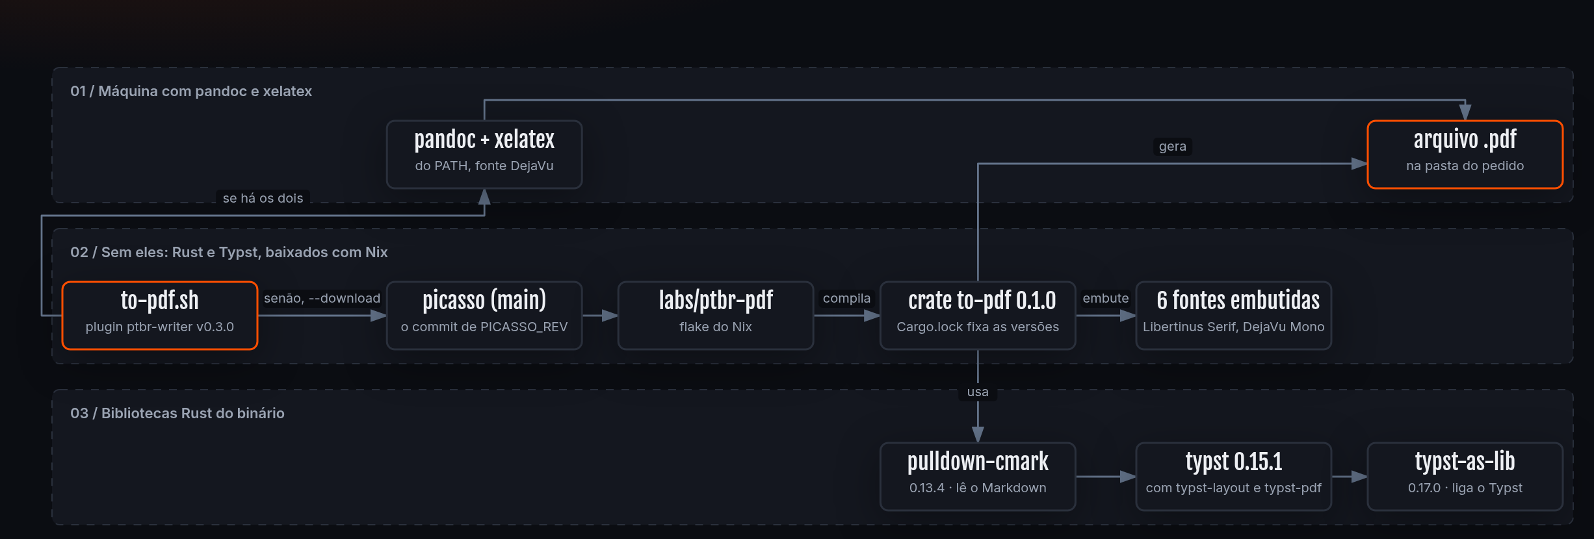Click the 'se há os dois' edge label
This screenshot has height=539, width=1594.
(x=263, y=198)
